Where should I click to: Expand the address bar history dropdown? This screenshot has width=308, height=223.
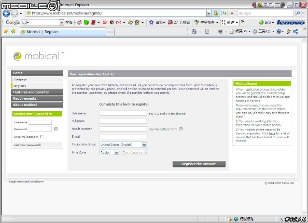[209, 13]
